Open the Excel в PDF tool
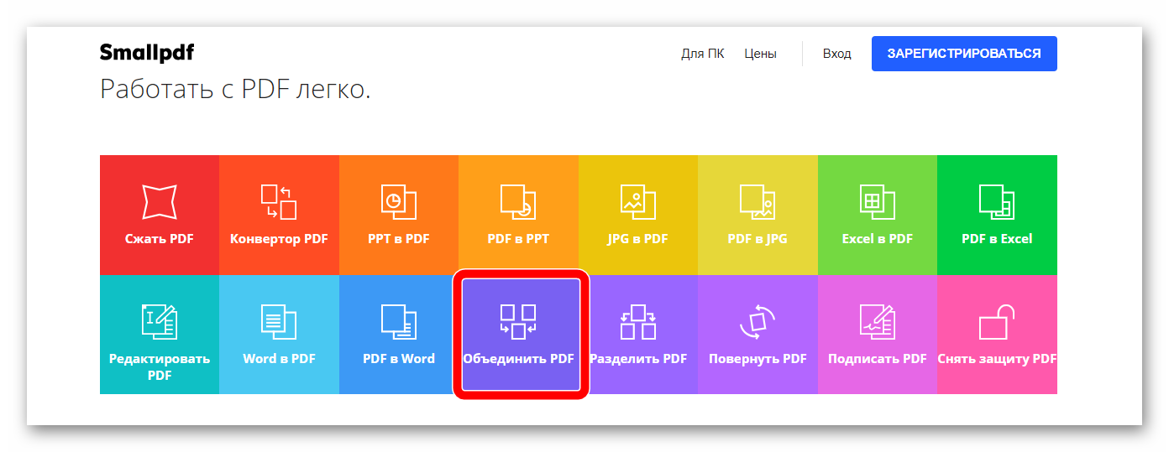The image size is (1169, 452). (x=877, y=215)
